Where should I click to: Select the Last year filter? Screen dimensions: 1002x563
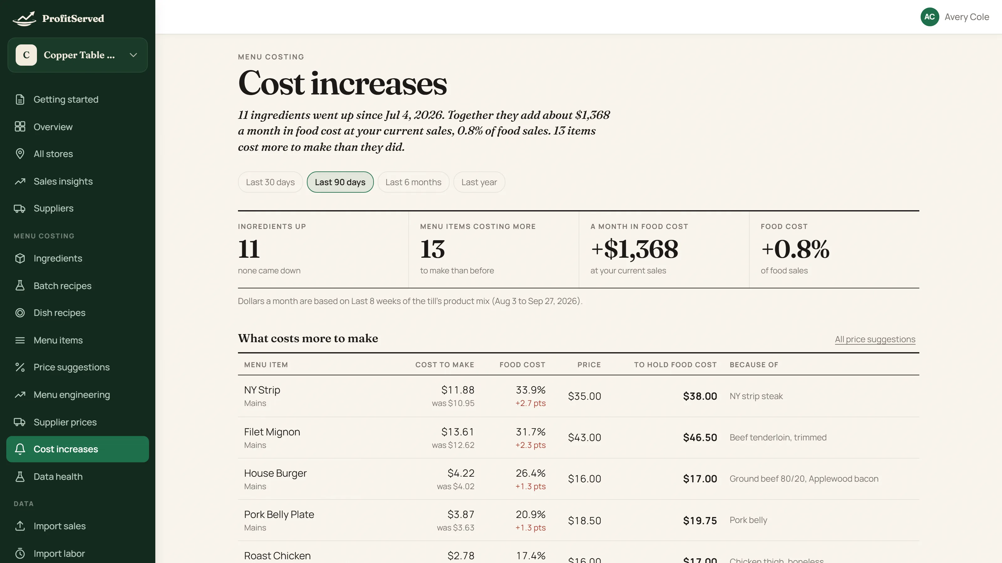[479, 182]
